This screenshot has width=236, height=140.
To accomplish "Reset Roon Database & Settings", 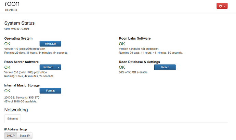I will pos(165,67).
